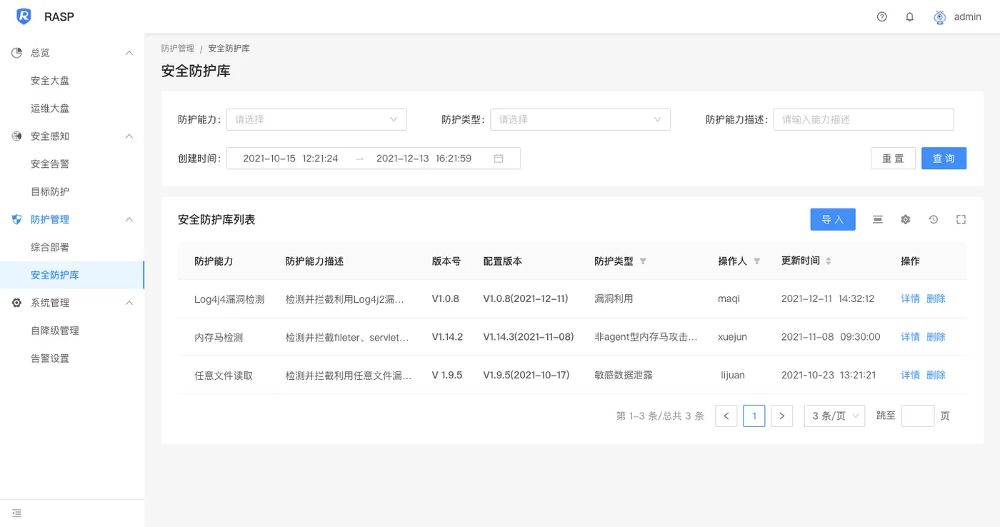Collapse the sidebar with the bottom icon
Image resolution: width=1000 pixels, height=527 pixels.
(x=16, y=513)
